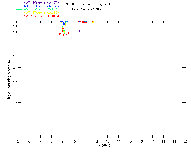The height and width of the screenshot is (153, 191).
Task: Click y-axis tick label 0.3
Action: pos(15,82)
